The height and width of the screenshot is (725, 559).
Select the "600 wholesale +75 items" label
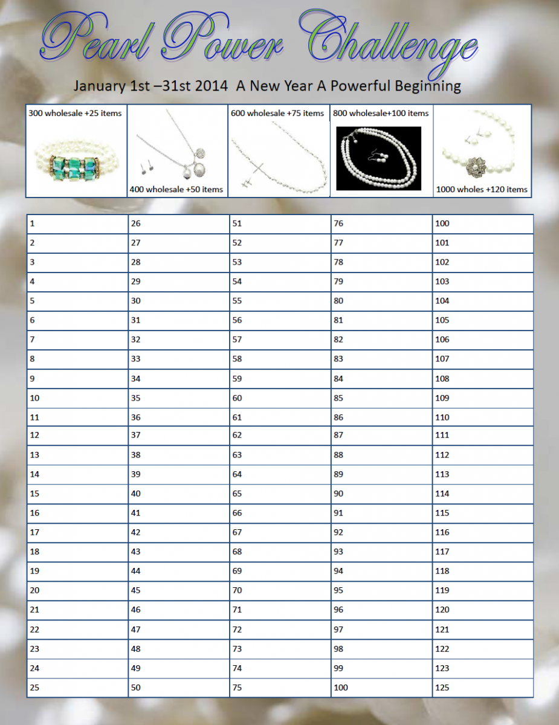pos(277,113)
